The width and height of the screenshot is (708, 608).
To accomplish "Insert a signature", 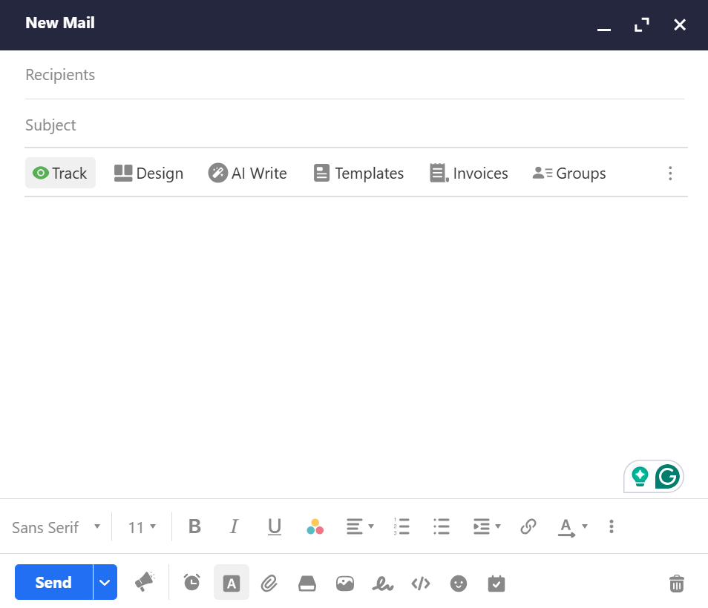I will (382, 584).
